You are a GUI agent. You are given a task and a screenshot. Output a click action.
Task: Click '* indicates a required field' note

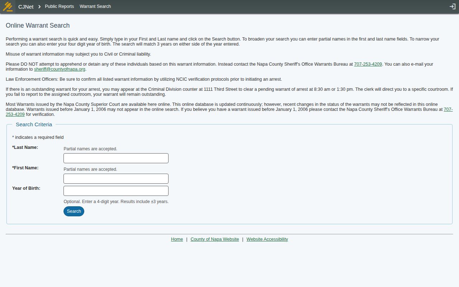38,137
